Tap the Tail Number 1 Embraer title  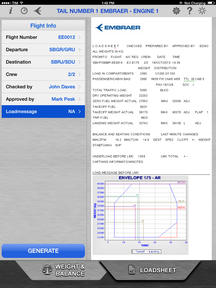pyautogui.click(x=107, y=11)
